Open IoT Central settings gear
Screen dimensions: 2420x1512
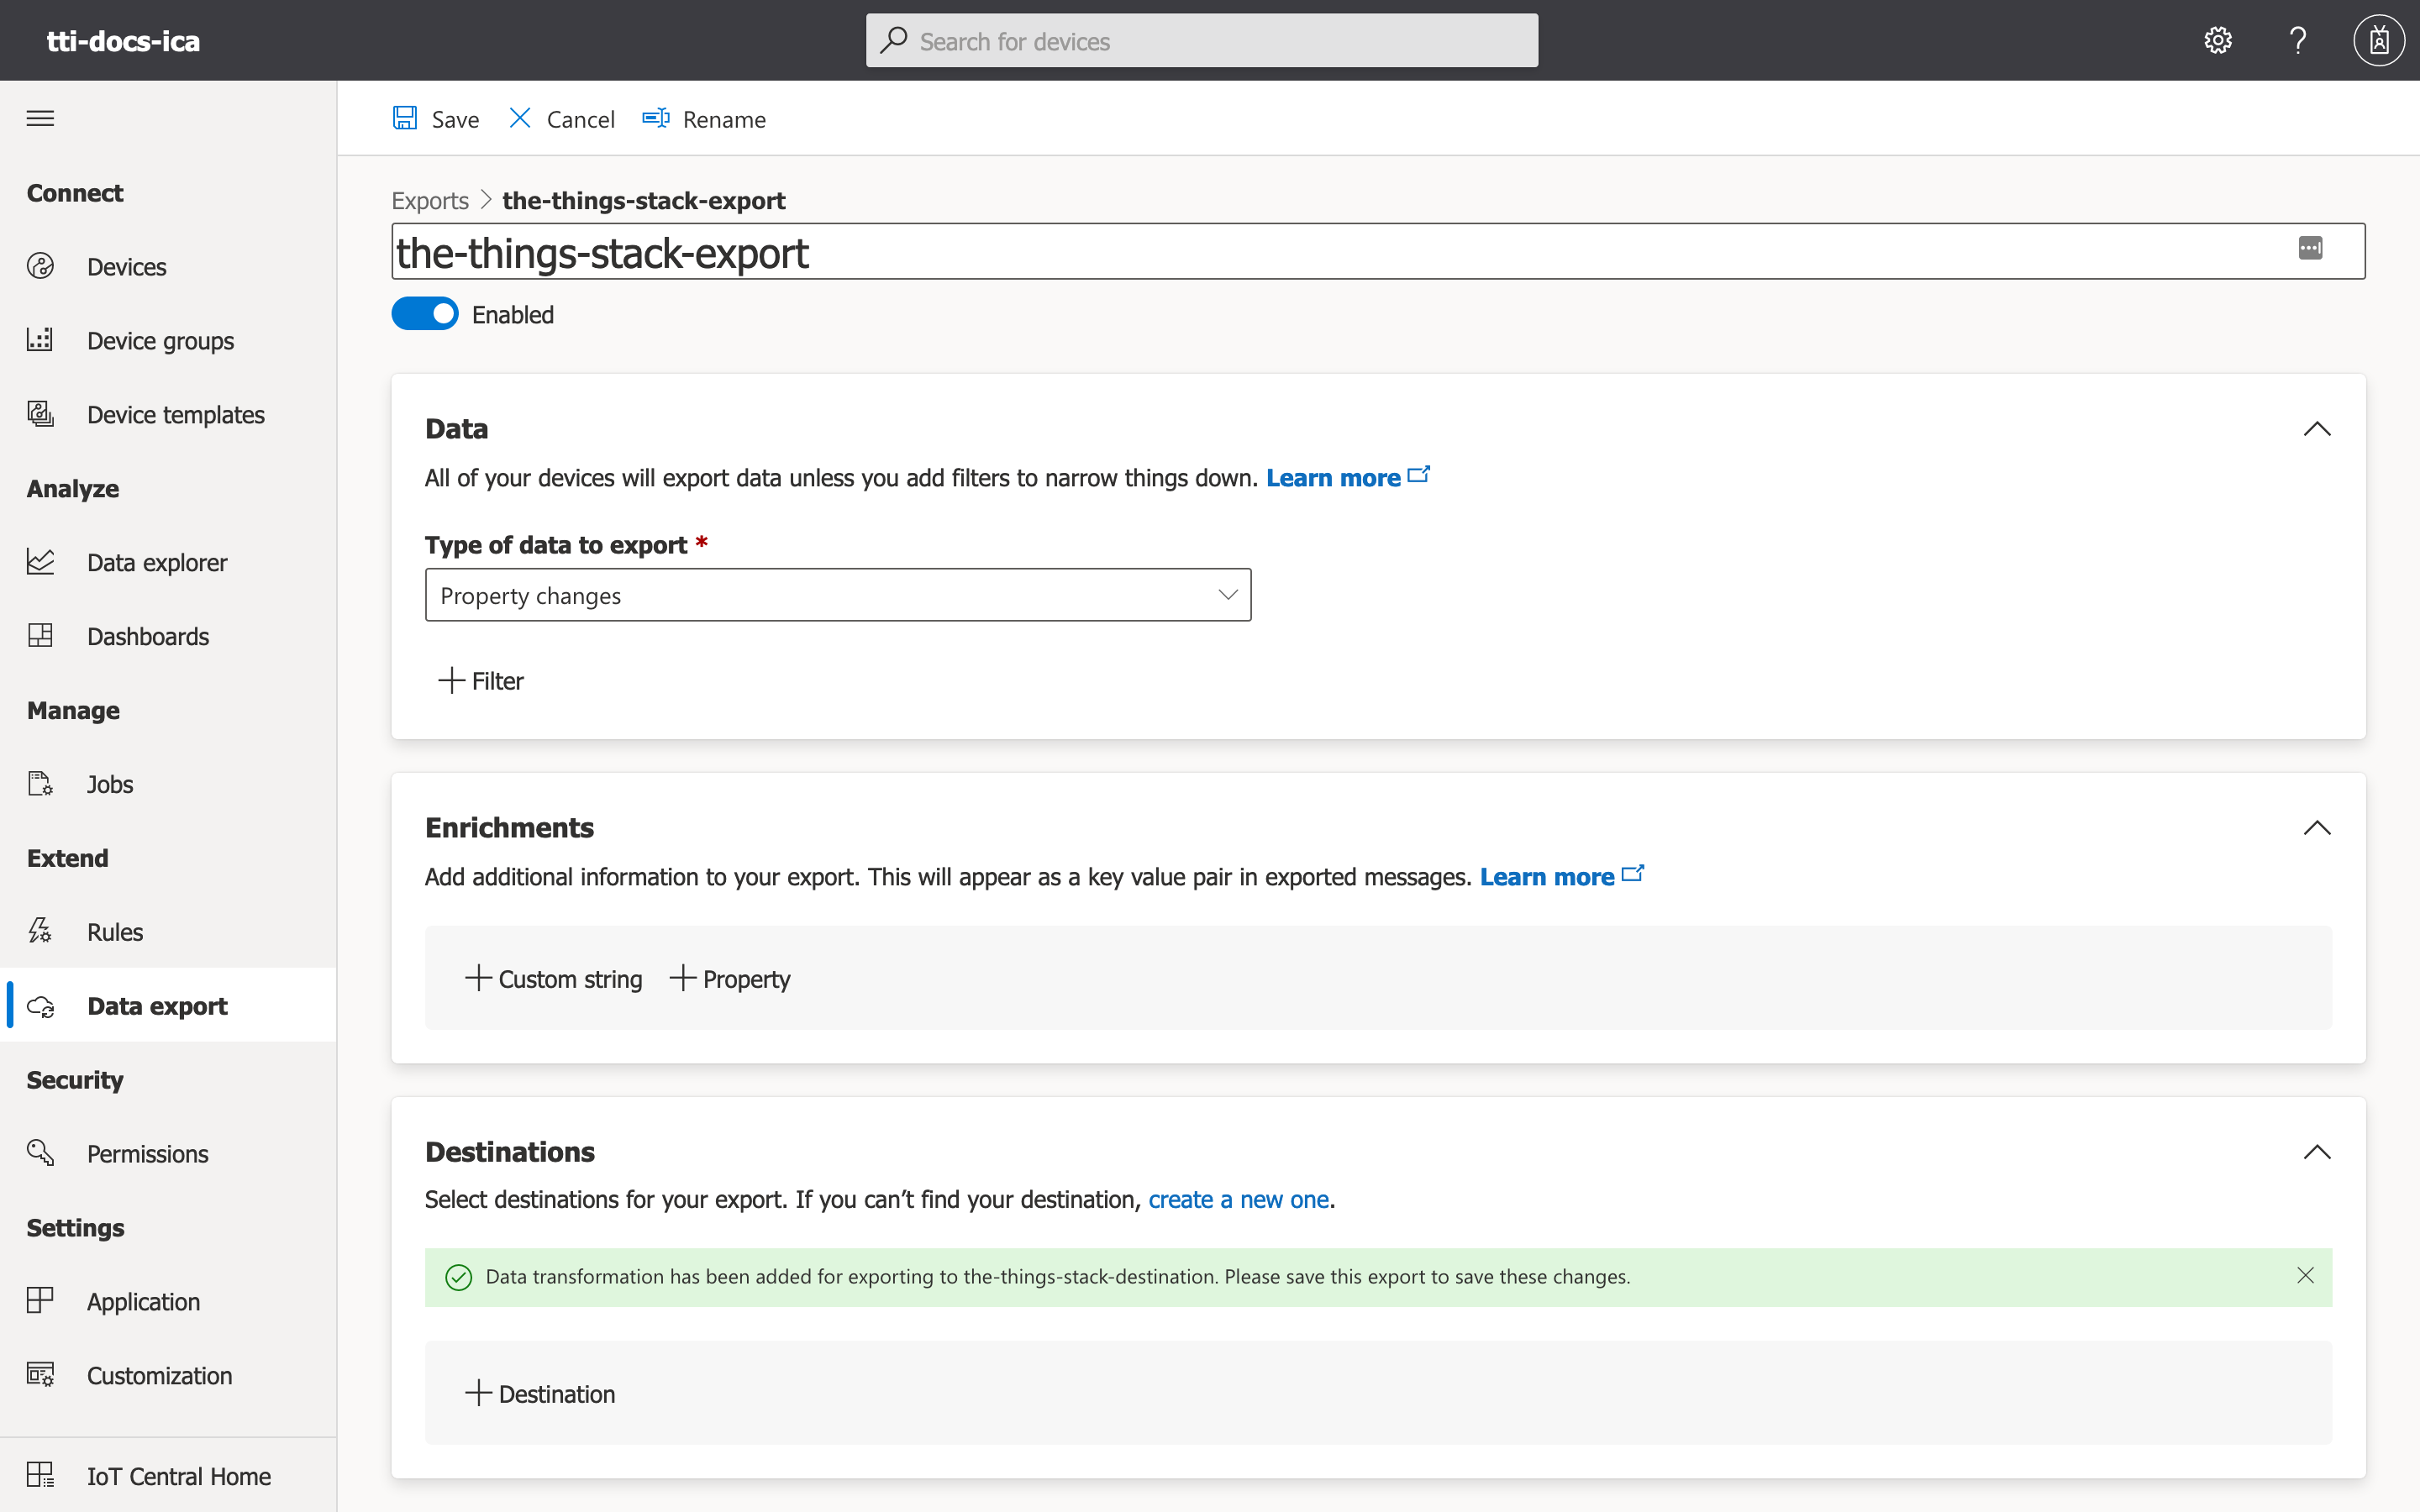tap(2217, 40)
